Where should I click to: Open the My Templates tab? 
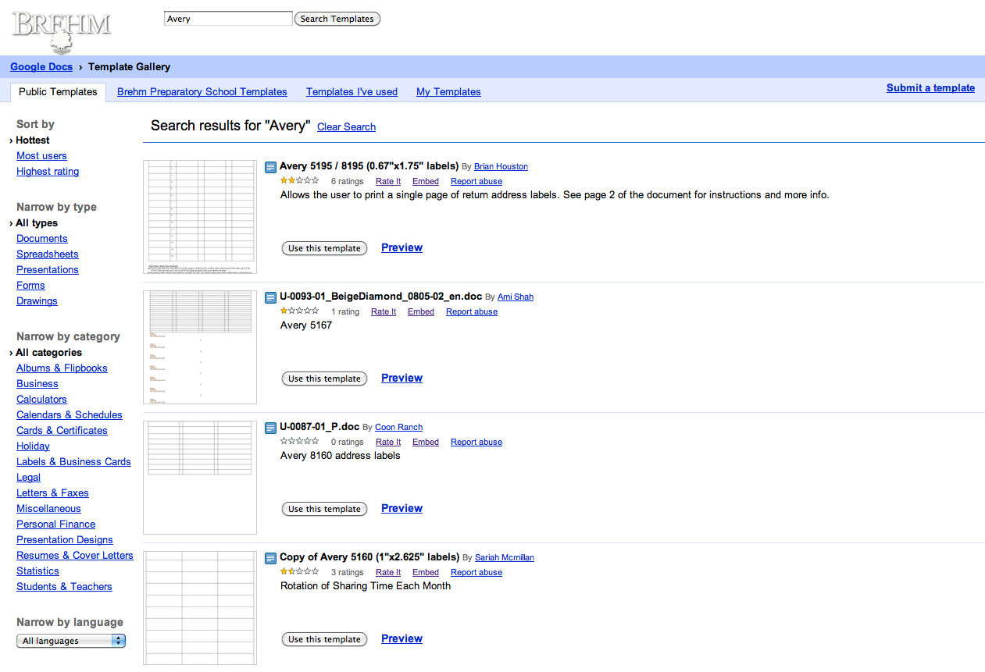pos(448,92)
